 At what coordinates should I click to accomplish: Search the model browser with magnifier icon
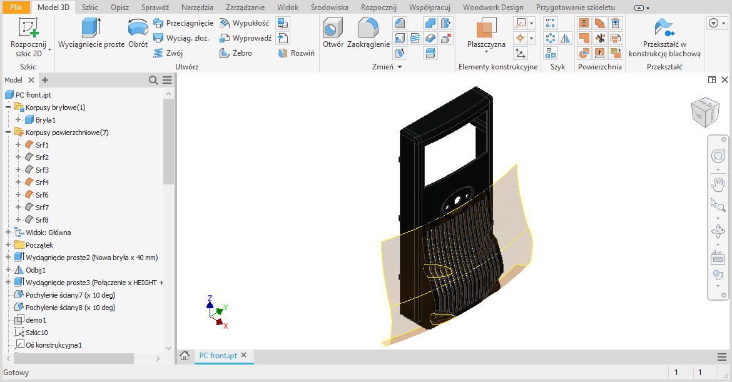pos(153,80)
